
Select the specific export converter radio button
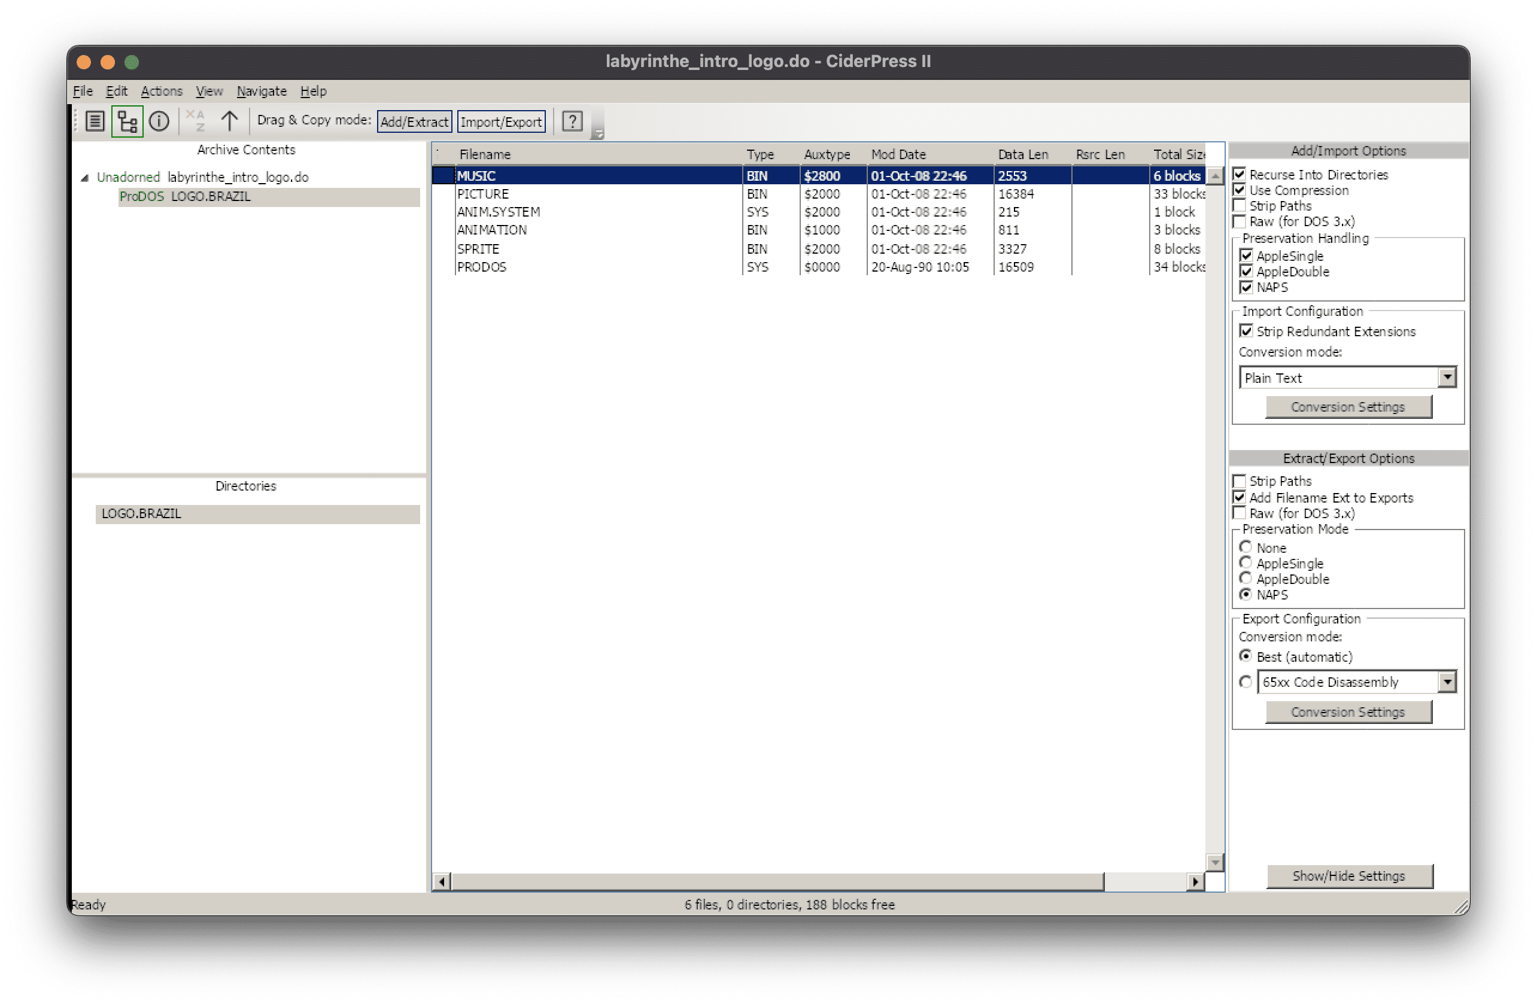pyautogui.click(x=1246, y=682)
